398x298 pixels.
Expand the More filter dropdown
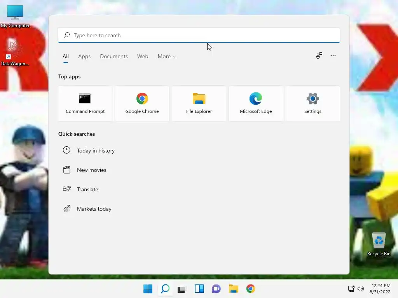coord(166,56)
